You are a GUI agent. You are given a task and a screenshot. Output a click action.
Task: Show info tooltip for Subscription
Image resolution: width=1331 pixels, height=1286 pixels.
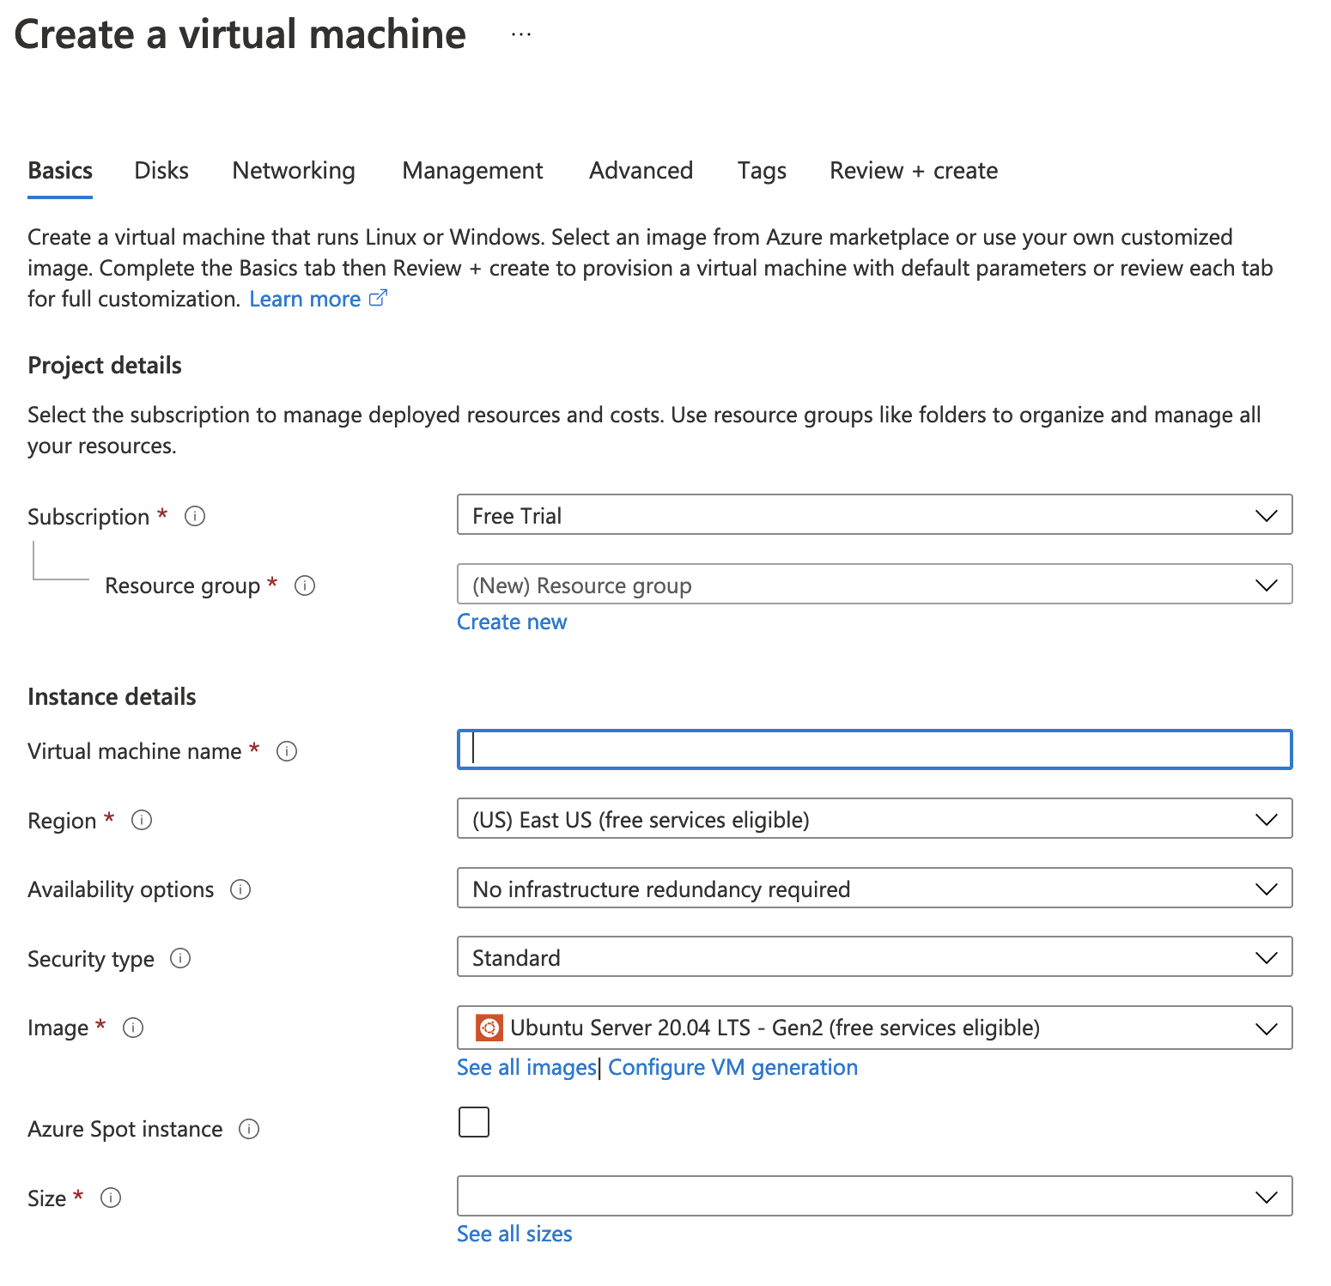[x=195, y=516]
